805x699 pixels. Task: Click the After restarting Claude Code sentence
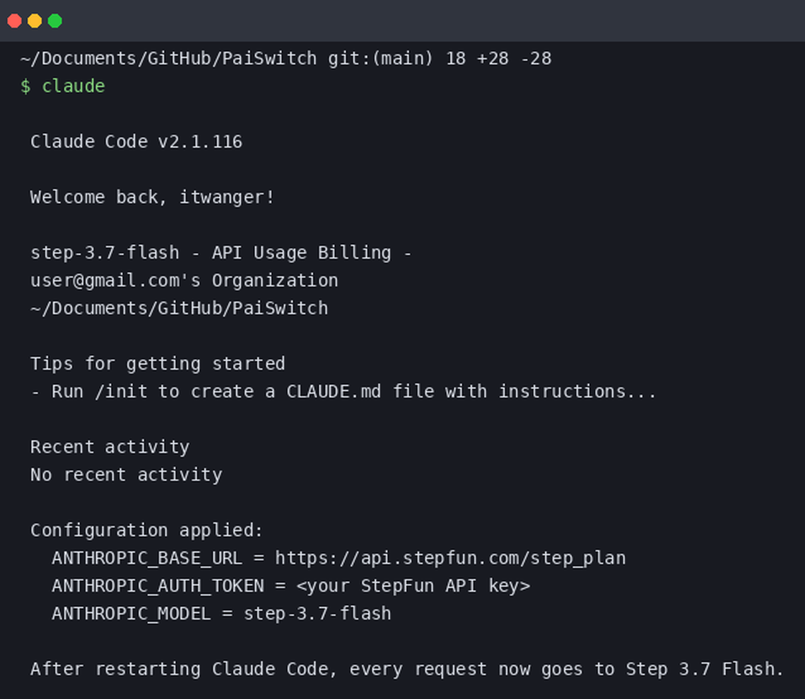407,669
